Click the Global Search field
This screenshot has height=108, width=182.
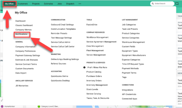coord(162,3)
